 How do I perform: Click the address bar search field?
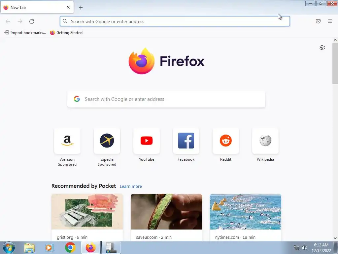tap(175, 21)
